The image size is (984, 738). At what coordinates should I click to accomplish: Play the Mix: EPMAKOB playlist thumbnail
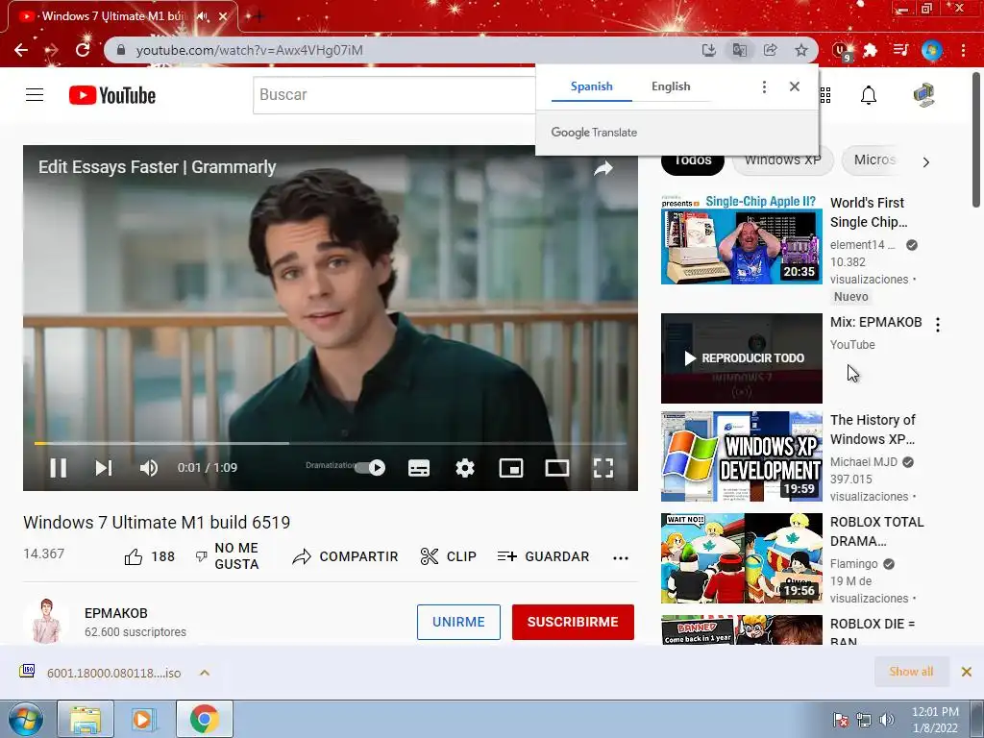click(741, 358)
